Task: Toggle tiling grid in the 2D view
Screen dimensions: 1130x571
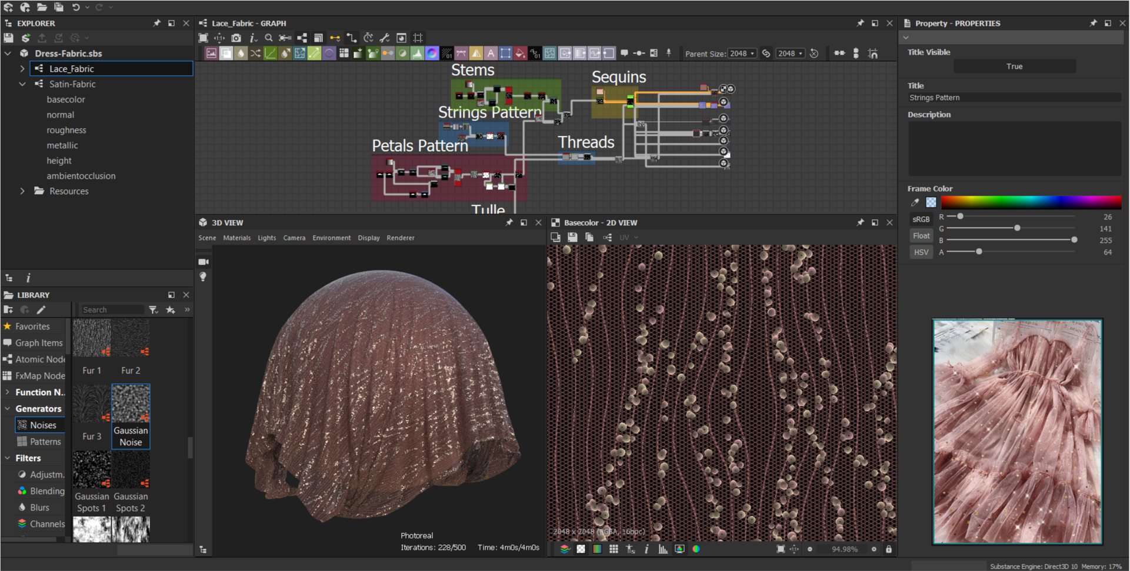Action: 614,549
